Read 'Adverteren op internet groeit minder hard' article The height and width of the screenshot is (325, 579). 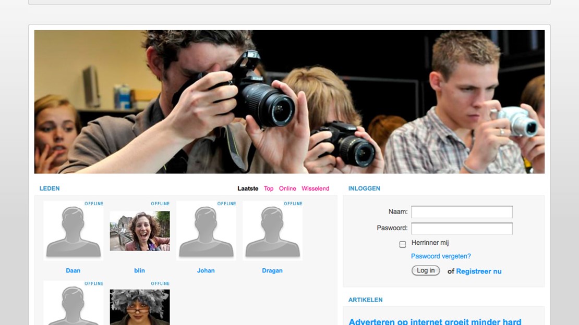point(435,321)
